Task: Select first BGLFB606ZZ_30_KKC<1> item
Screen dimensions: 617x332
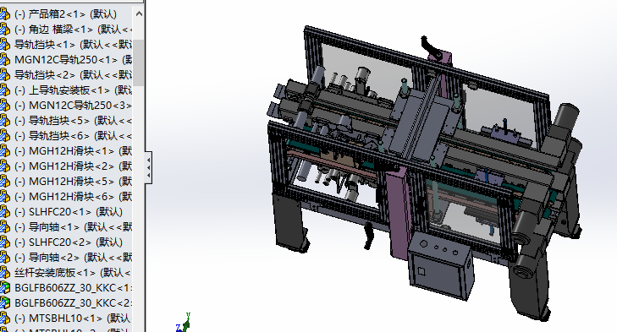Action: click(73, 288)
